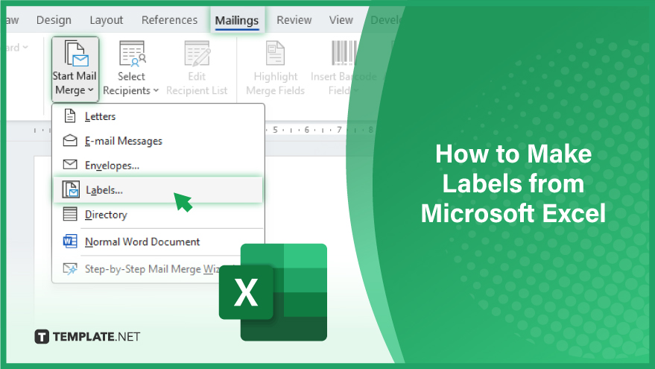The width and height of the screenshot is (655, 369).
Task: Click the Start Mail Merge icon
Action: point(75,54)
